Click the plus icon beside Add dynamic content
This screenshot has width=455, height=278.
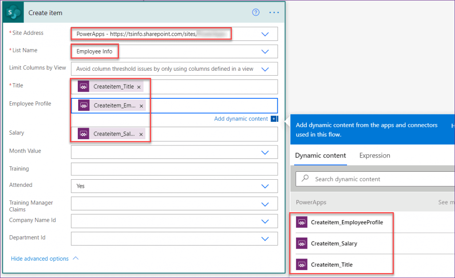[274, 118]
